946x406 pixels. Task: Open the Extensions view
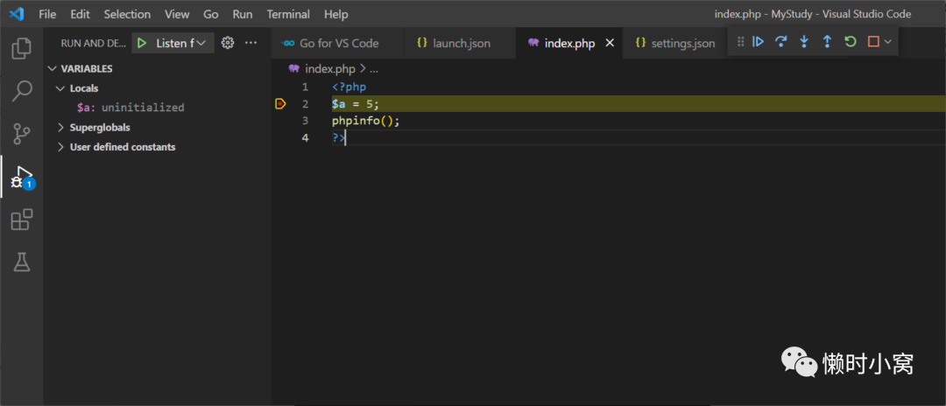pyautogui.click(x=22, y=220)
